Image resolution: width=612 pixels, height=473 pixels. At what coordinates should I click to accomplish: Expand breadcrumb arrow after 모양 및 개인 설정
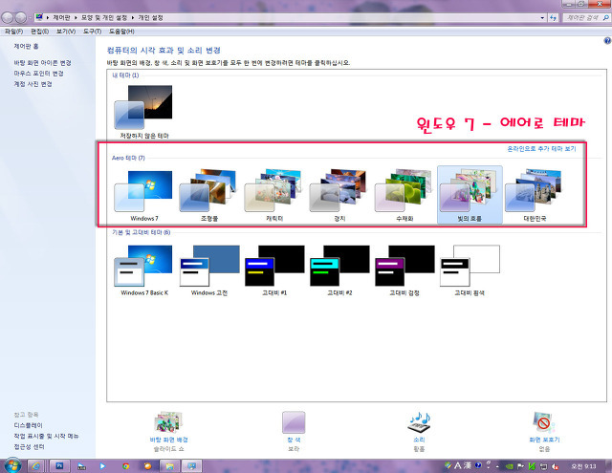133,18
